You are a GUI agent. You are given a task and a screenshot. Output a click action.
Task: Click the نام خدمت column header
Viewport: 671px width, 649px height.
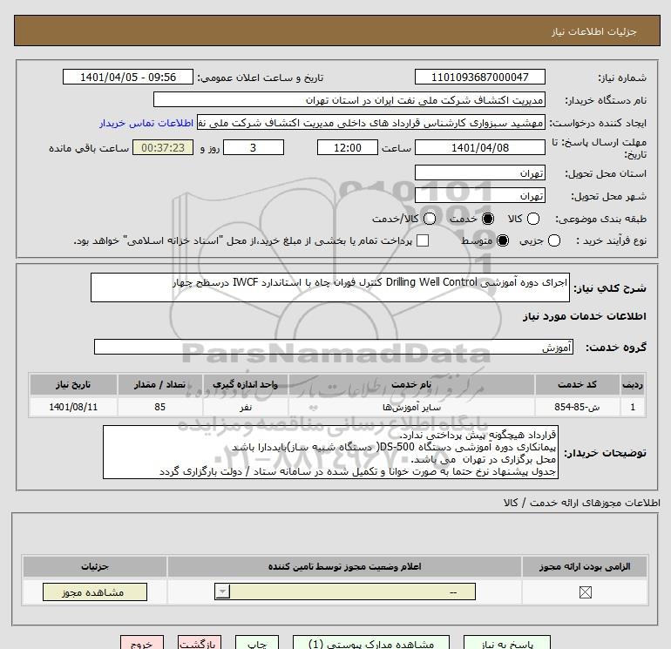tap(411, 384)
